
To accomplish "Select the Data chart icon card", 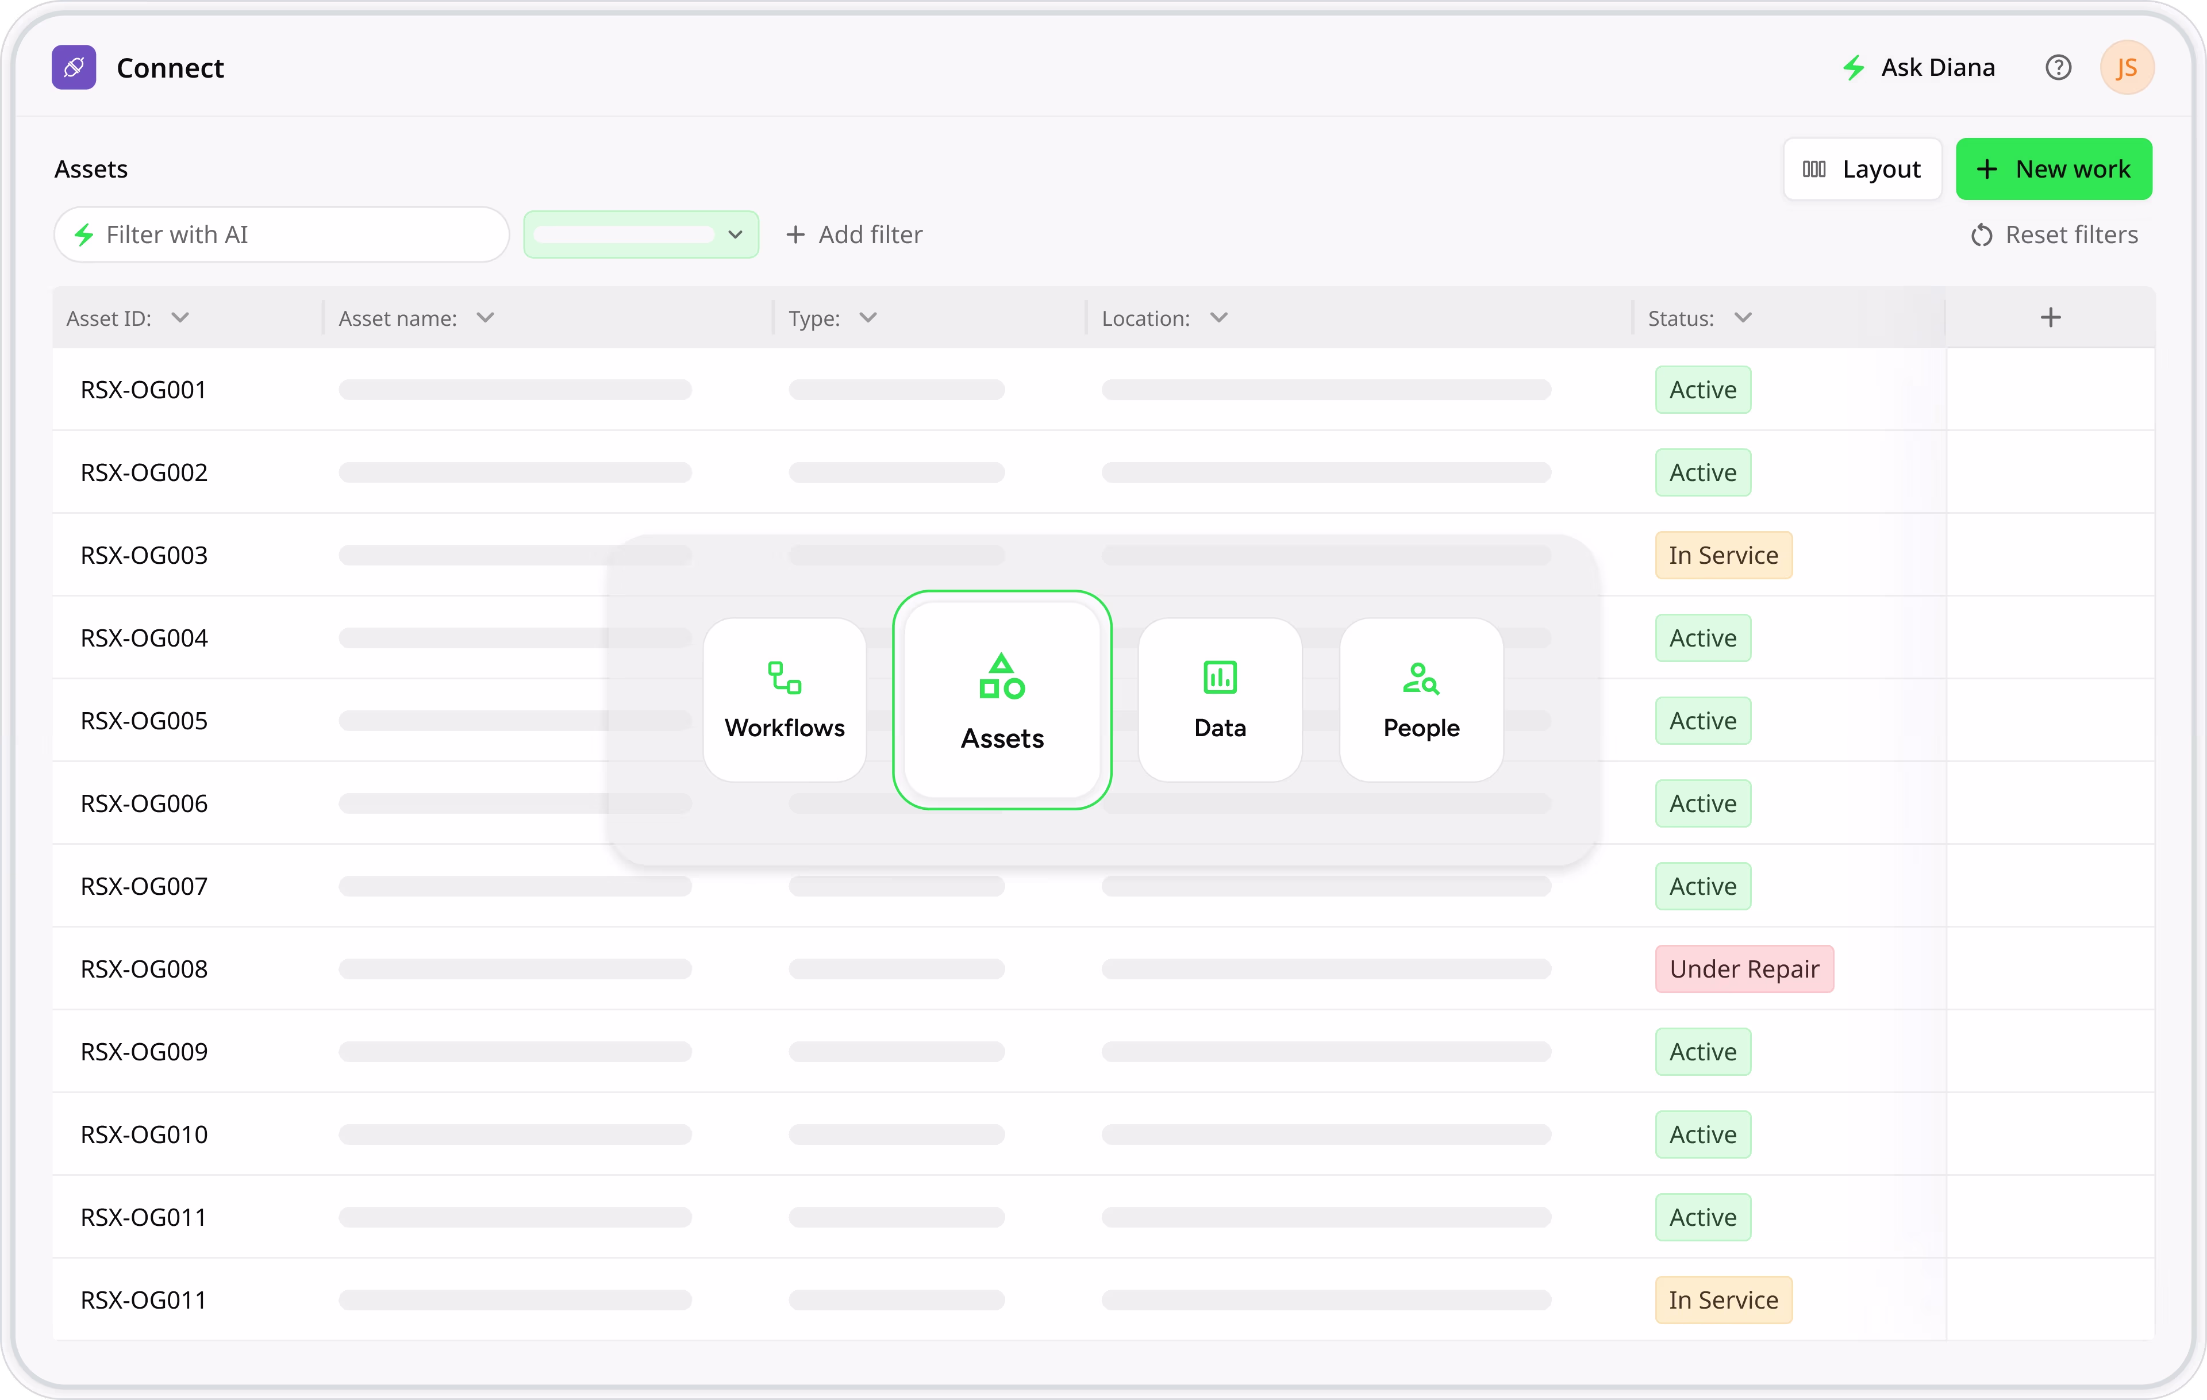I will [x=1220, y=700].
